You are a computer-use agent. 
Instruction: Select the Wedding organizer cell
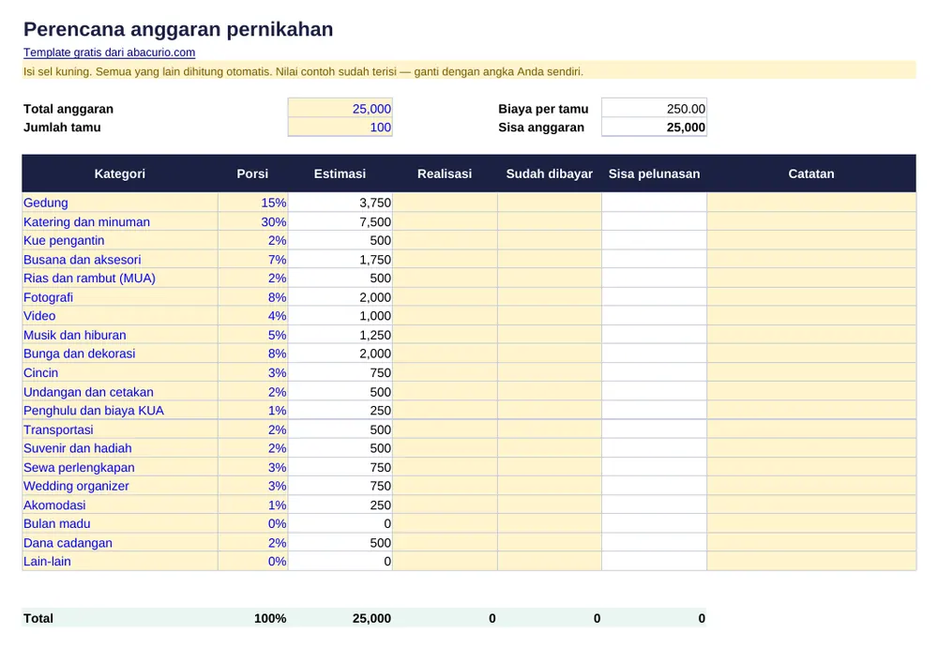click(x=120, y=486)
